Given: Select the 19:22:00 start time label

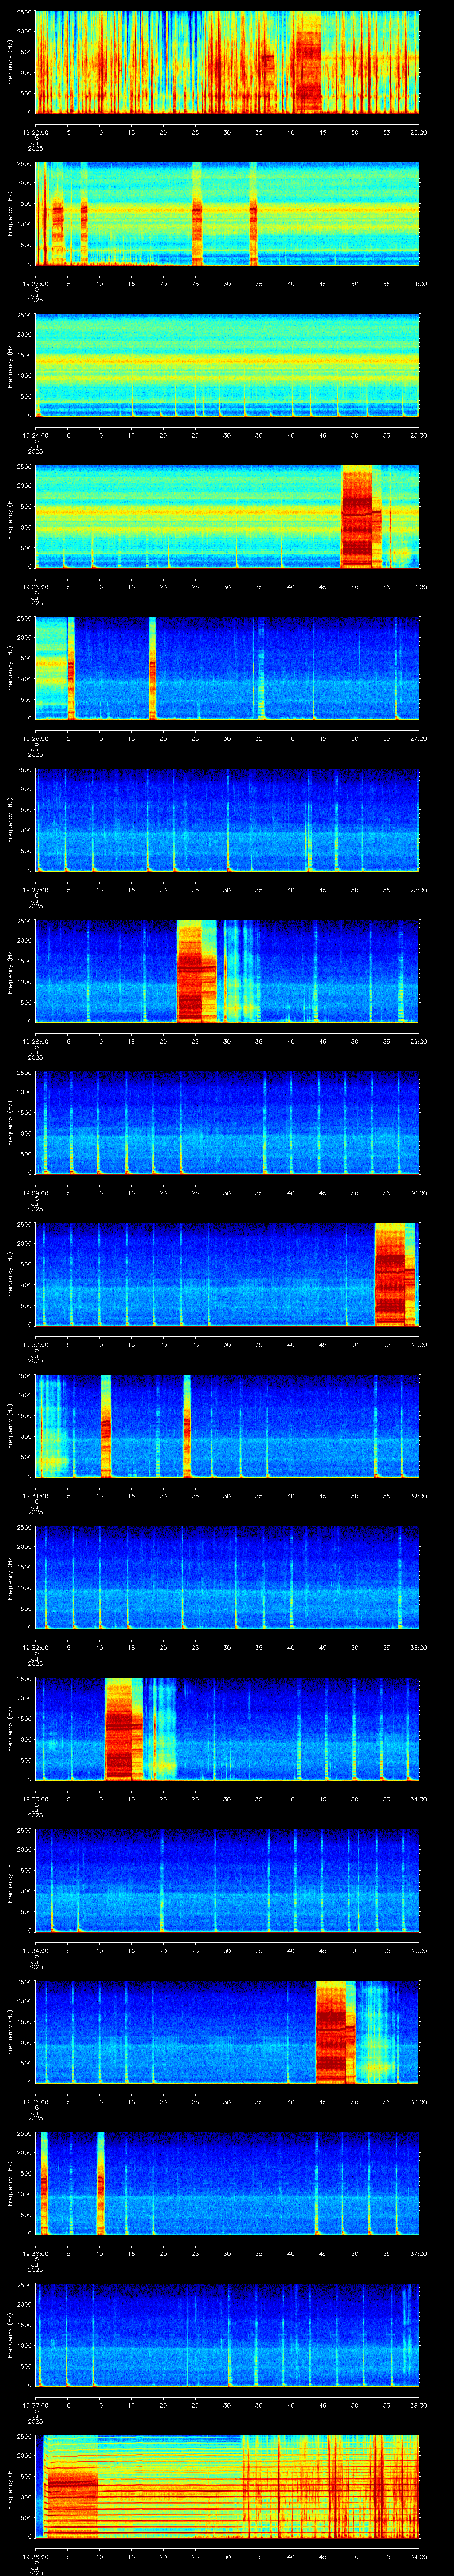Looking at the screenshot, I should click(x=35, y=131).
